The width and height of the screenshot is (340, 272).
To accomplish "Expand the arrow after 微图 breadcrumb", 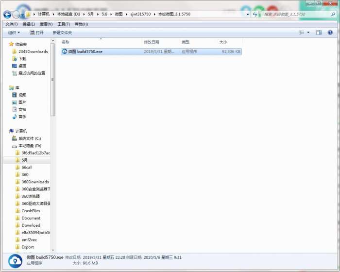I will [126, 14].
